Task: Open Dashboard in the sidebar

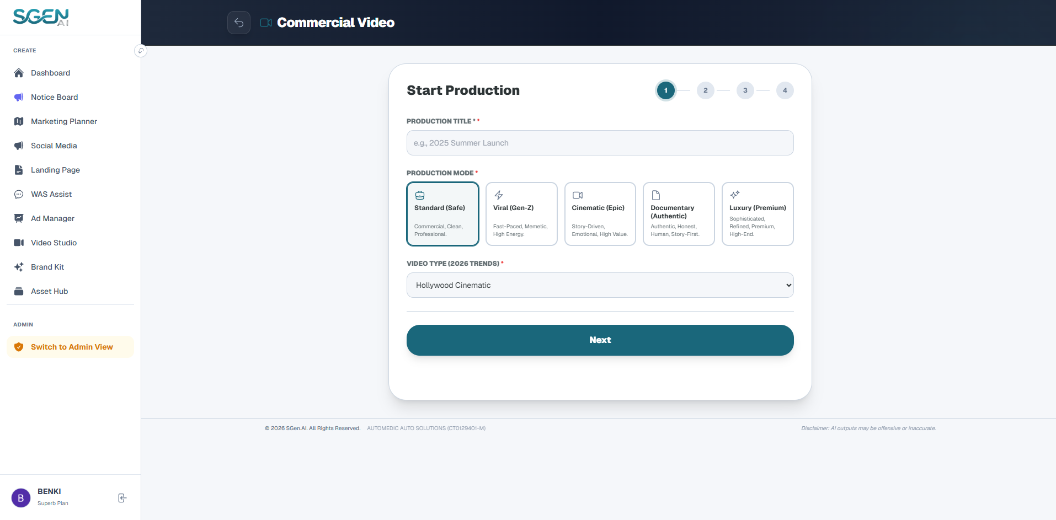Action: [70, 73]
